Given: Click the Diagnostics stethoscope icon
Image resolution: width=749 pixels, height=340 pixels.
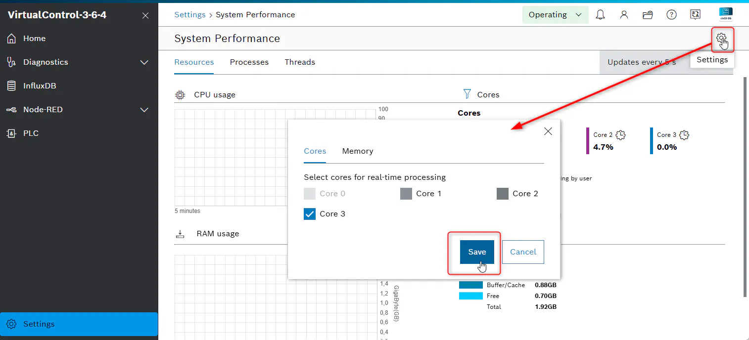Looking at the screenshot, I should [11, 62].
